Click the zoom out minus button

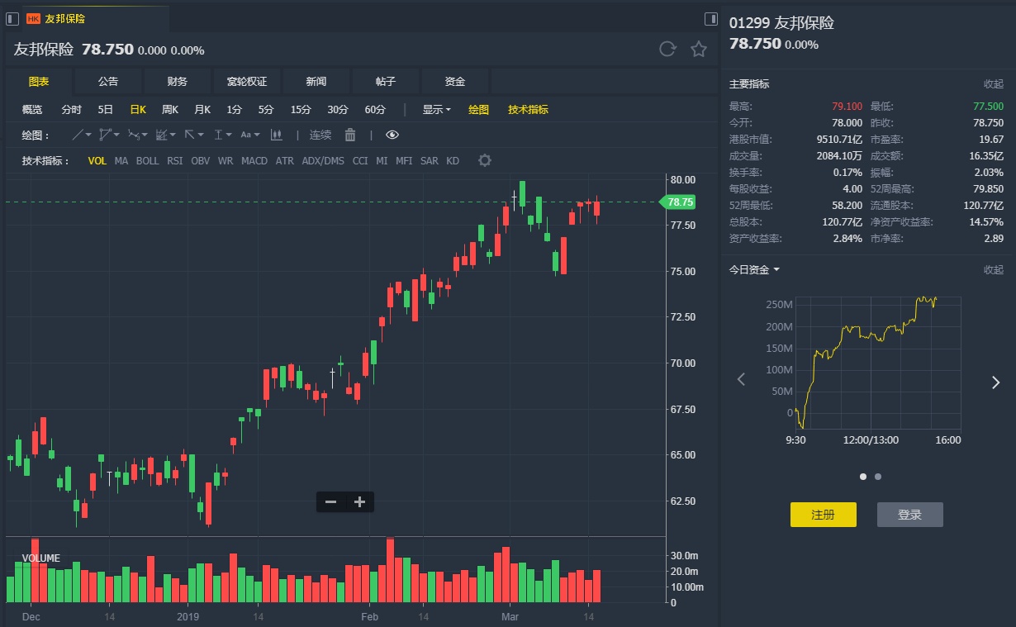coord(330,501)
